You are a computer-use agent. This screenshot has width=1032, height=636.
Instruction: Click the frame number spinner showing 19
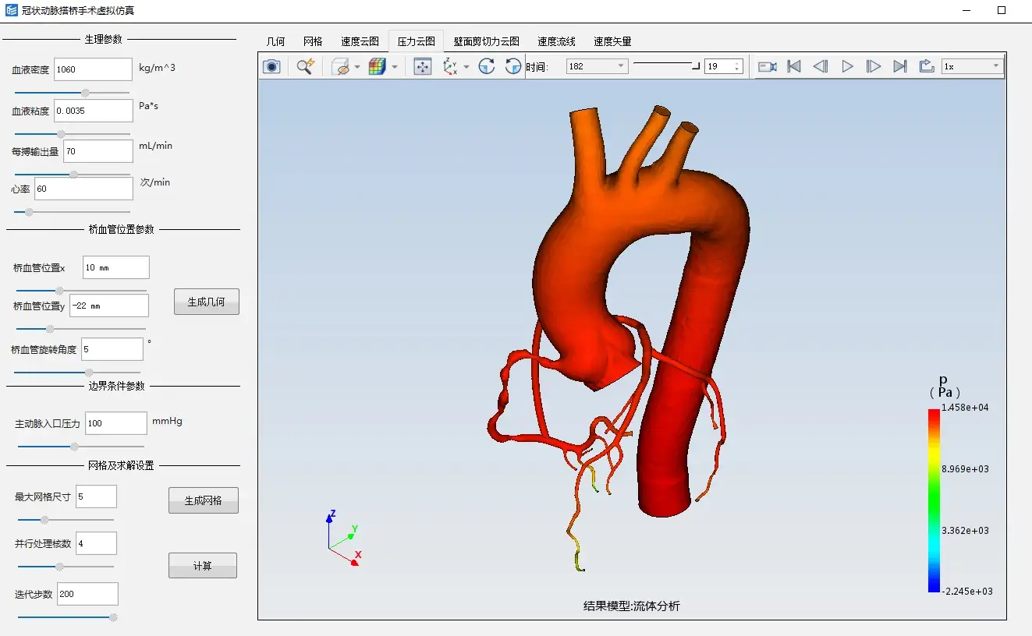coord(723,66)
